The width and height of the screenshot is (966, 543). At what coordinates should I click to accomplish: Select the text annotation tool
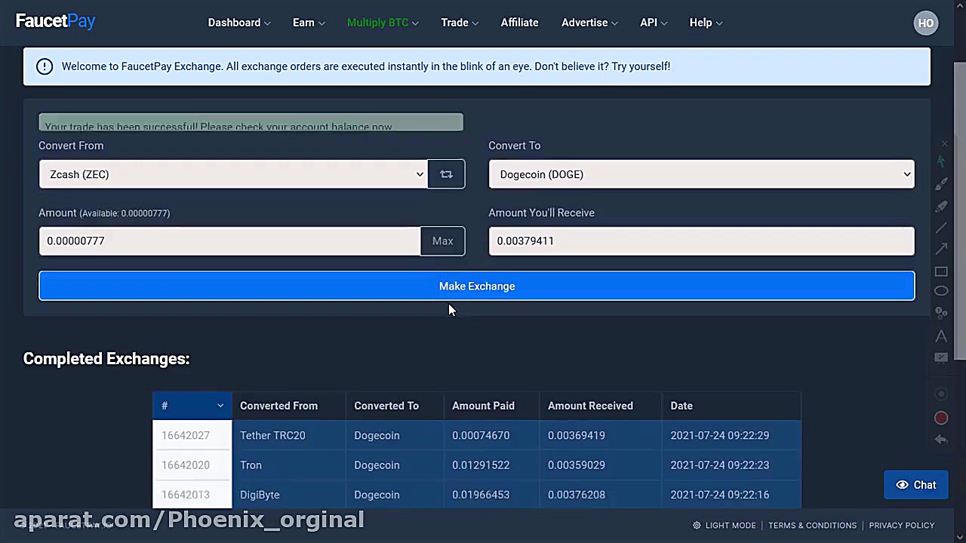pyautogui.click(x=941, y=336)
